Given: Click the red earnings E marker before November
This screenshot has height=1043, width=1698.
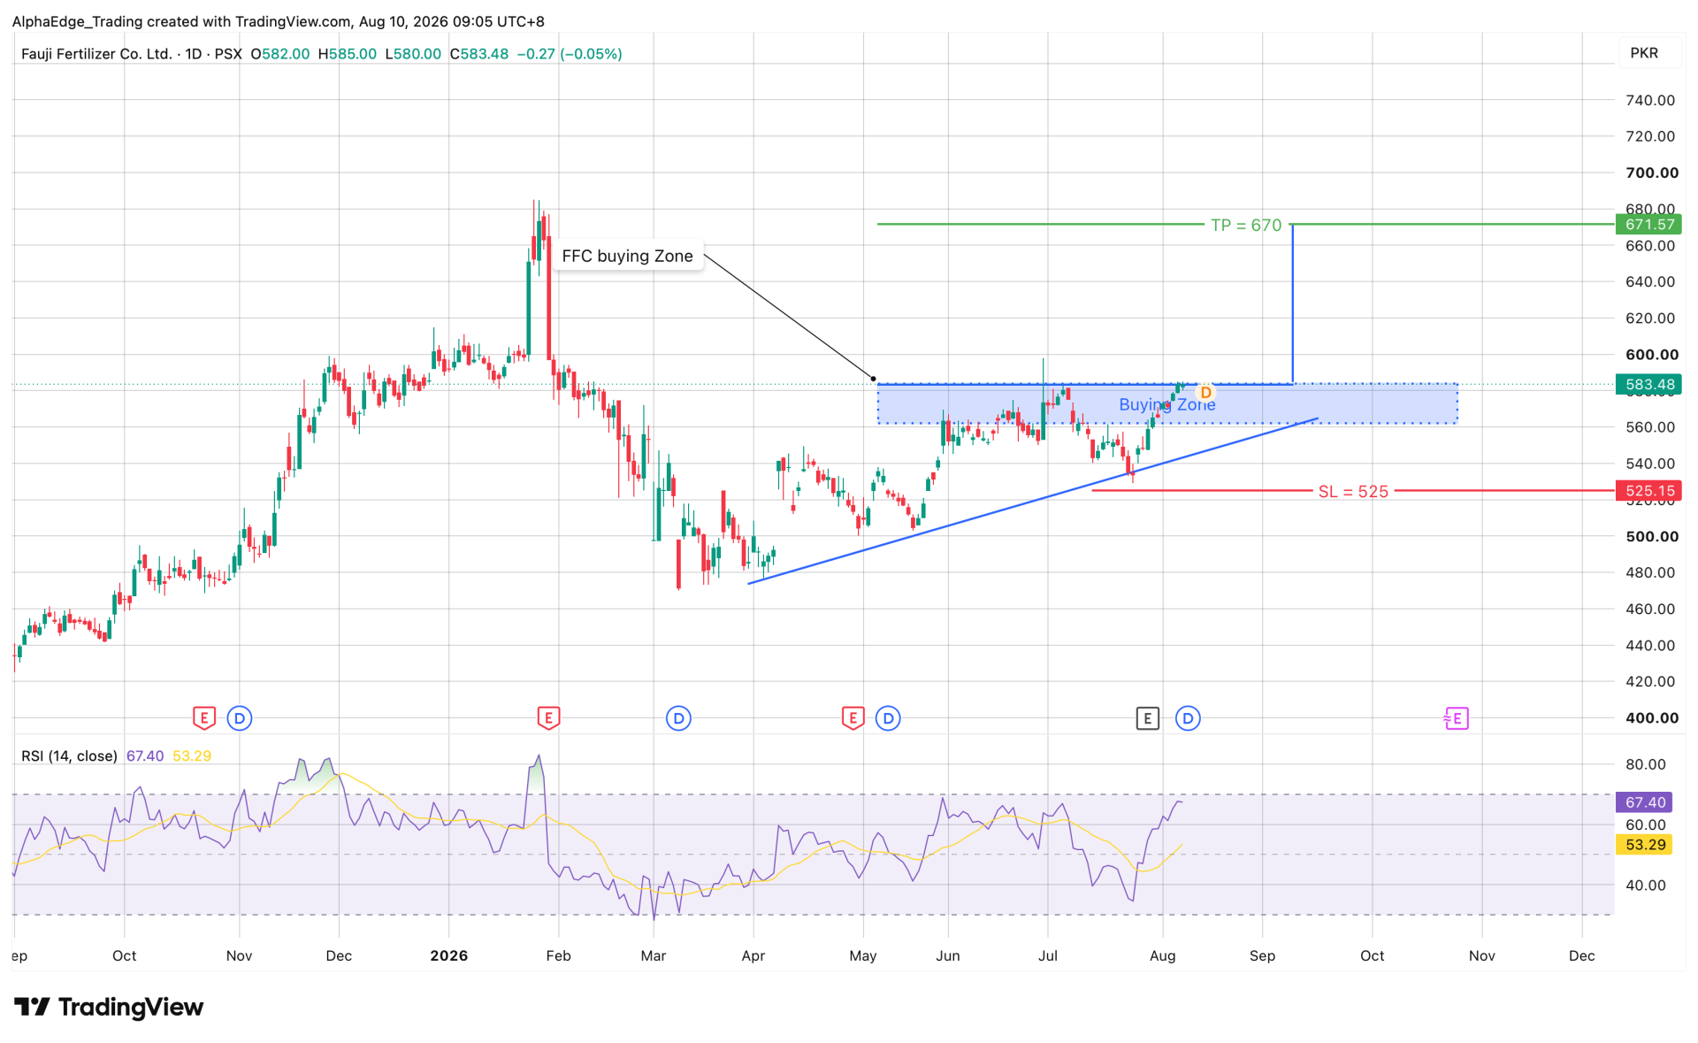Looking at the screenshot, I should [x=204, y=717].
